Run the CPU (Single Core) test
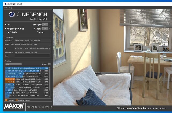The image size is (172, 113). (45, 29)
